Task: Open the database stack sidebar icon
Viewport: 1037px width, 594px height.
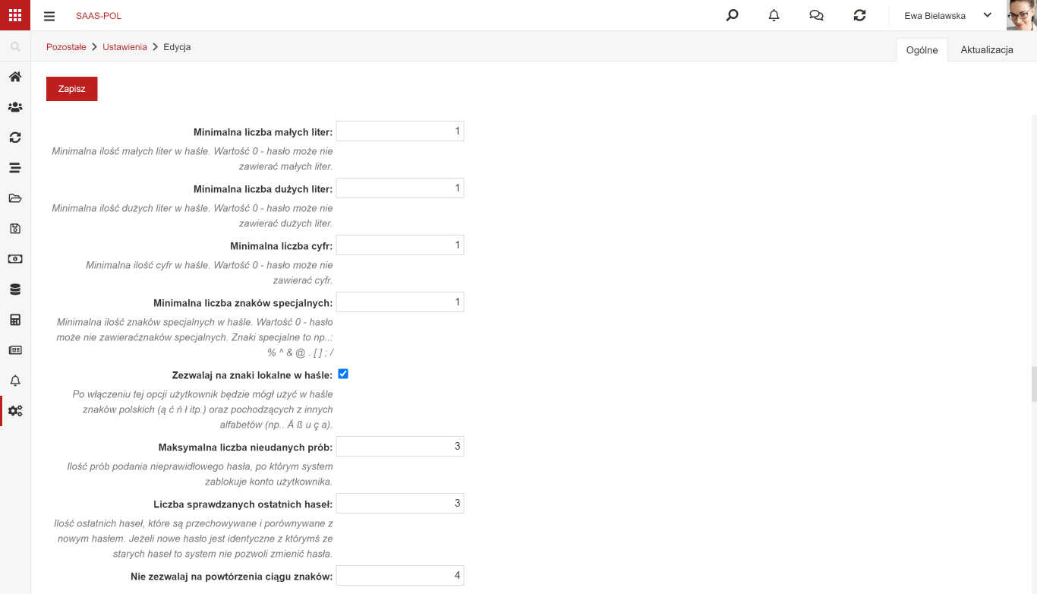Action: [x=15, y=289]
